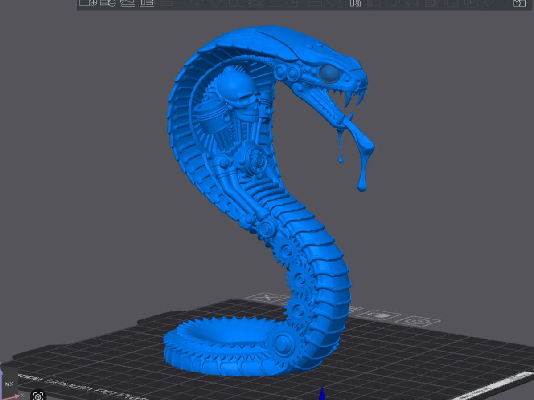
Task: Click the fit-view cube icon in the bottom corner
Action: 38,396
